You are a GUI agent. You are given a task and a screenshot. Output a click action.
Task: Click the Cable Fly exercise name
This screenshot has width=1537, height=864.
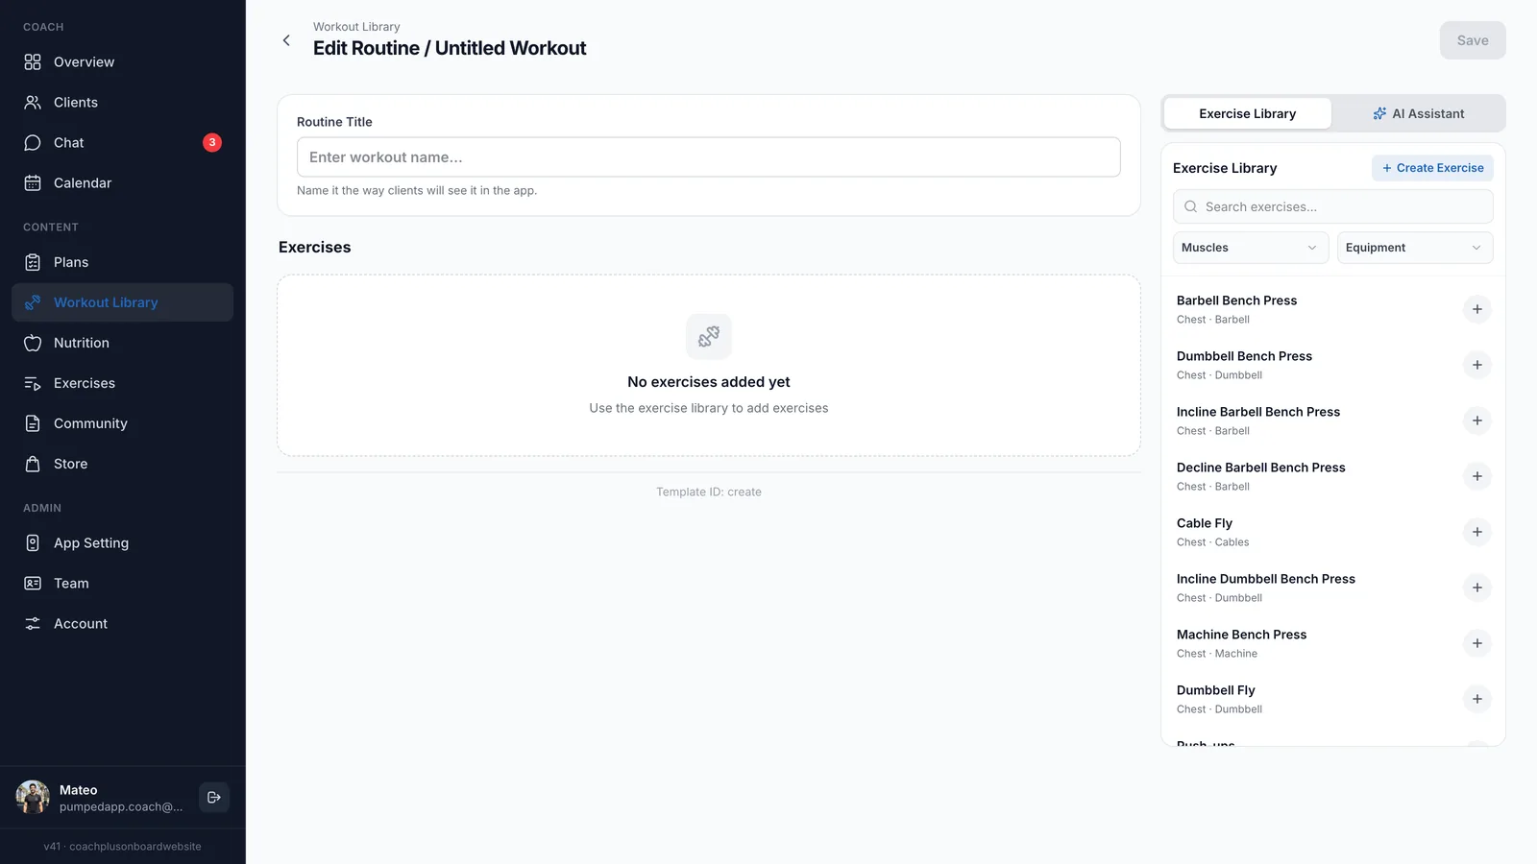(1205, 523)
